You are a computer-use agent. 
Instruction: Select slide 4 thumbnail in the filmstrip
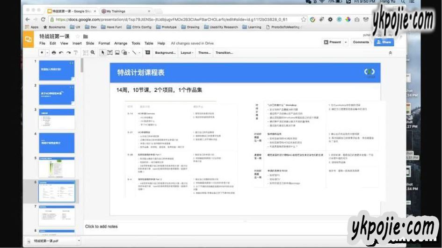56,143
